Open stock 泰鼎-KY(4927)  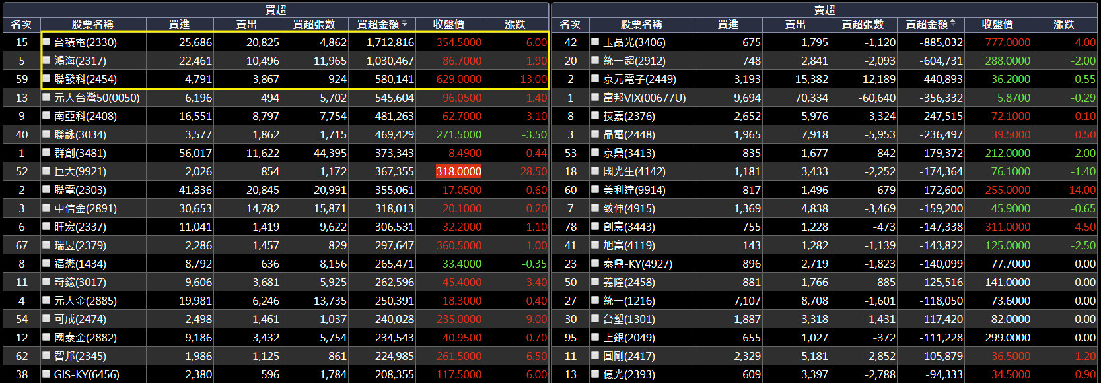coord(637,264)
